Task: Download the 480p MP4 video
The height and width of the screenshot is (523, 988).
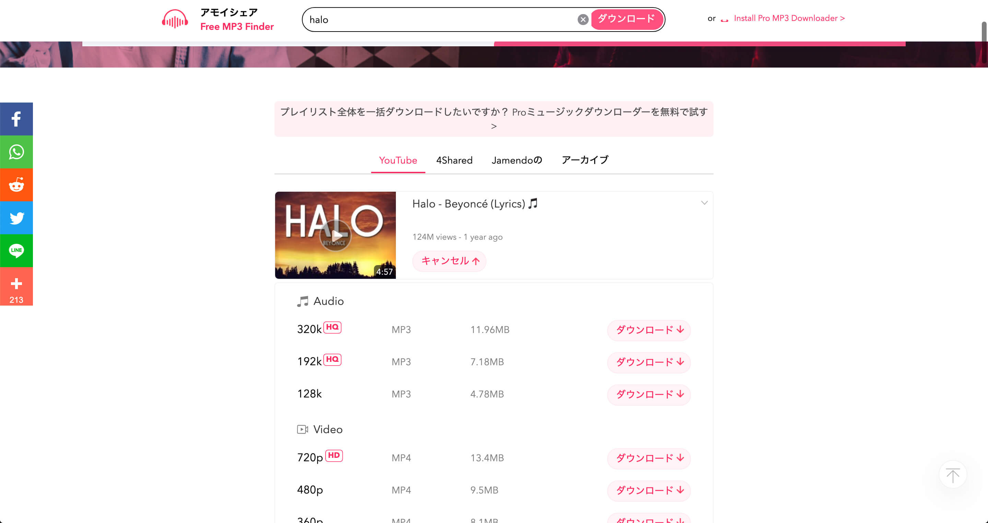Action: coord(649,490)
